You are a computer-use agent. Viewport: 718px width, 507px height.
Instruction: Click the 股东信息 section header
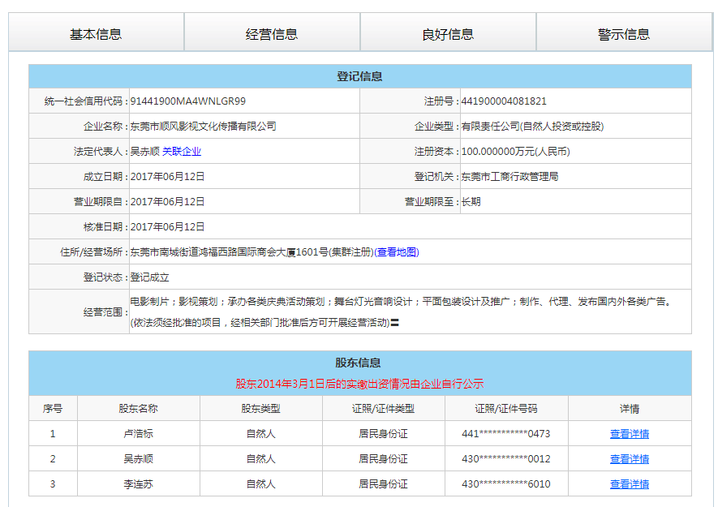pos(359,363)
